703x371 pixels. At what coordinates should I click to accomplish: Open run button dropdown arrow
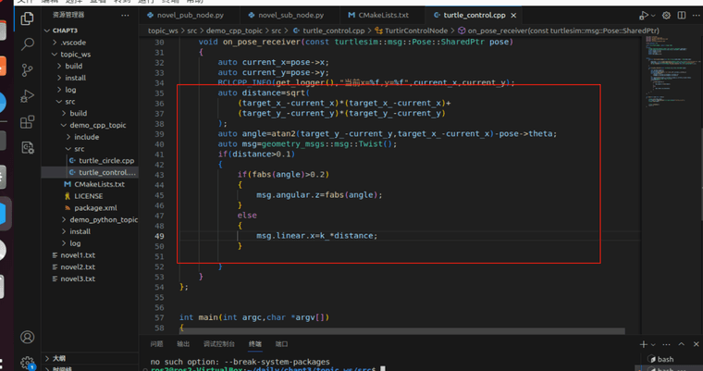click(x=653, y=16)
